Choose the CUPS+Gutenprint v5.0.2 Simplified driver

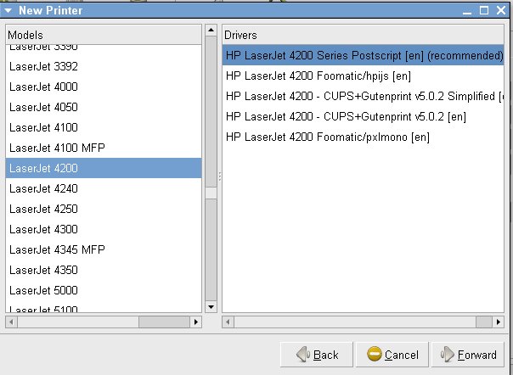pos(363,96)
